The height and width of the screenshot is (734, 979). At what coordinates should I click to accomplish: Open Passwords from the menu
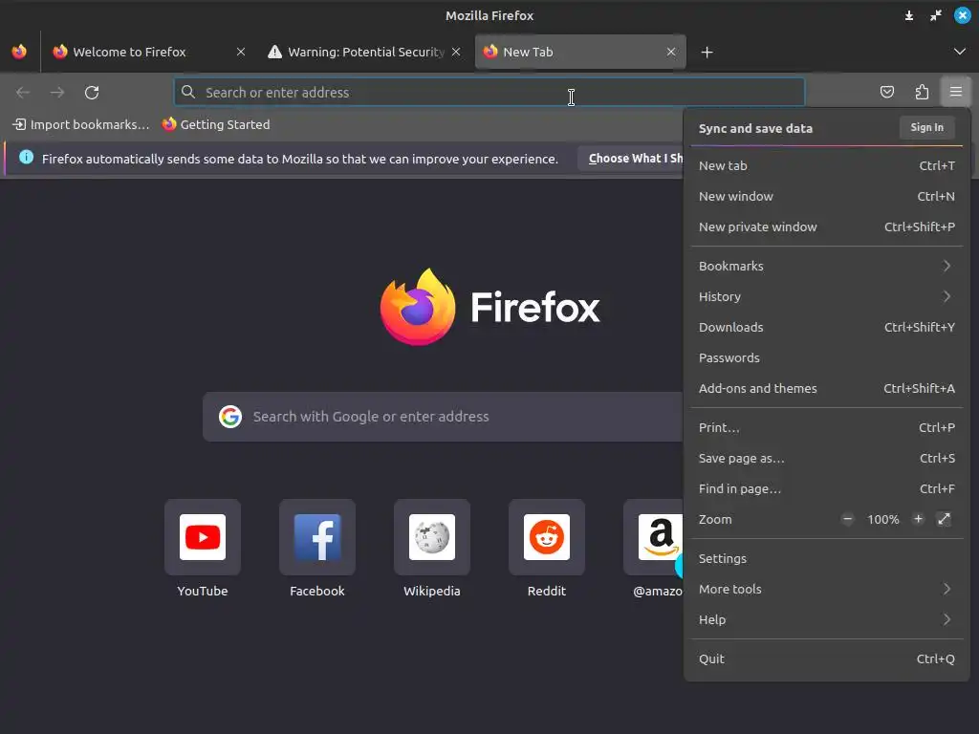[827, 357]
